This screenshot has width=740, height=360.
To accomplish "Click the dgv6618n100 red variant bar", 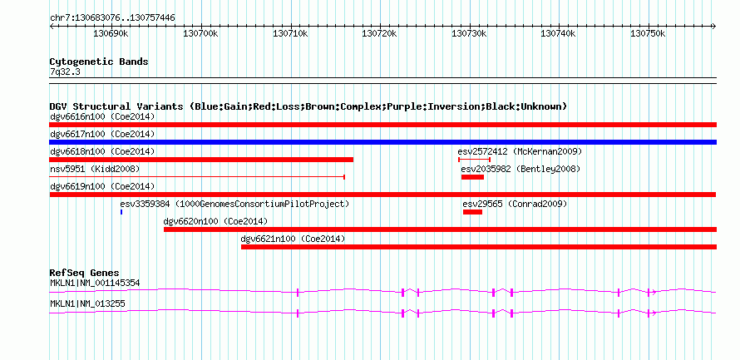I will click(201, 160).
